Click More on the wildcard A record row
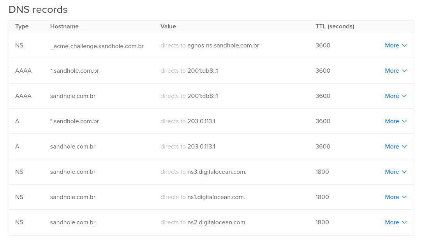The height and width of the screenshot is (243, 423). point(392,121)
